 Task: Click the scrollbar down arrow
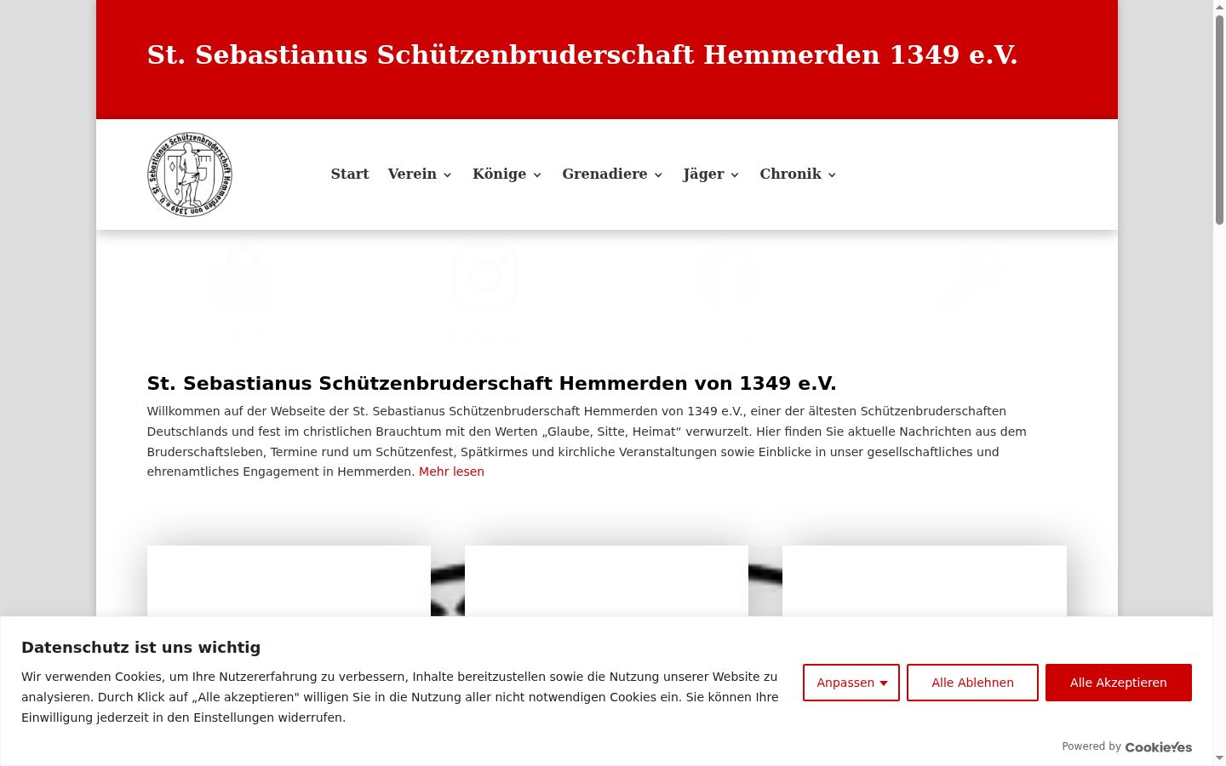tap(1219, 758)
